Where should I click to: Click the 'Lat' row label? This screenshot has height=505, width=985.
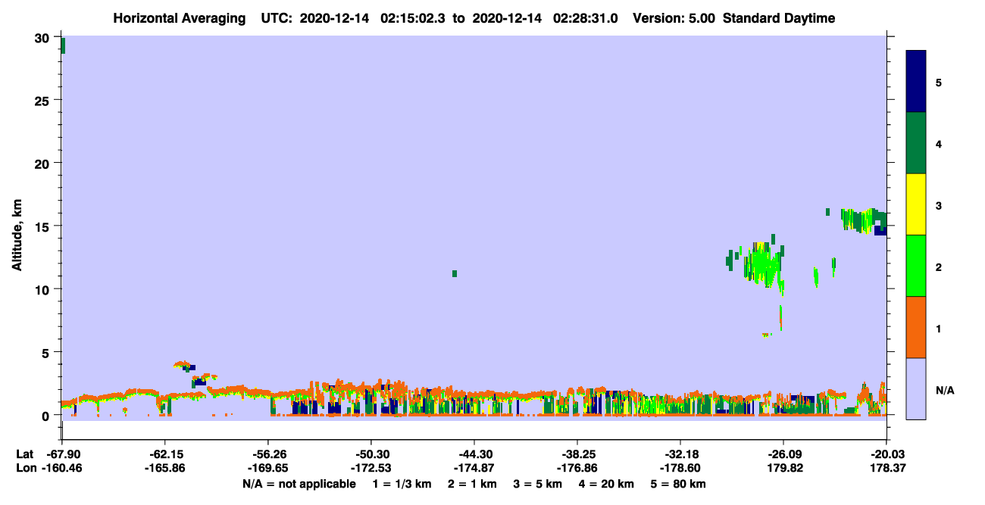point(24,454)
